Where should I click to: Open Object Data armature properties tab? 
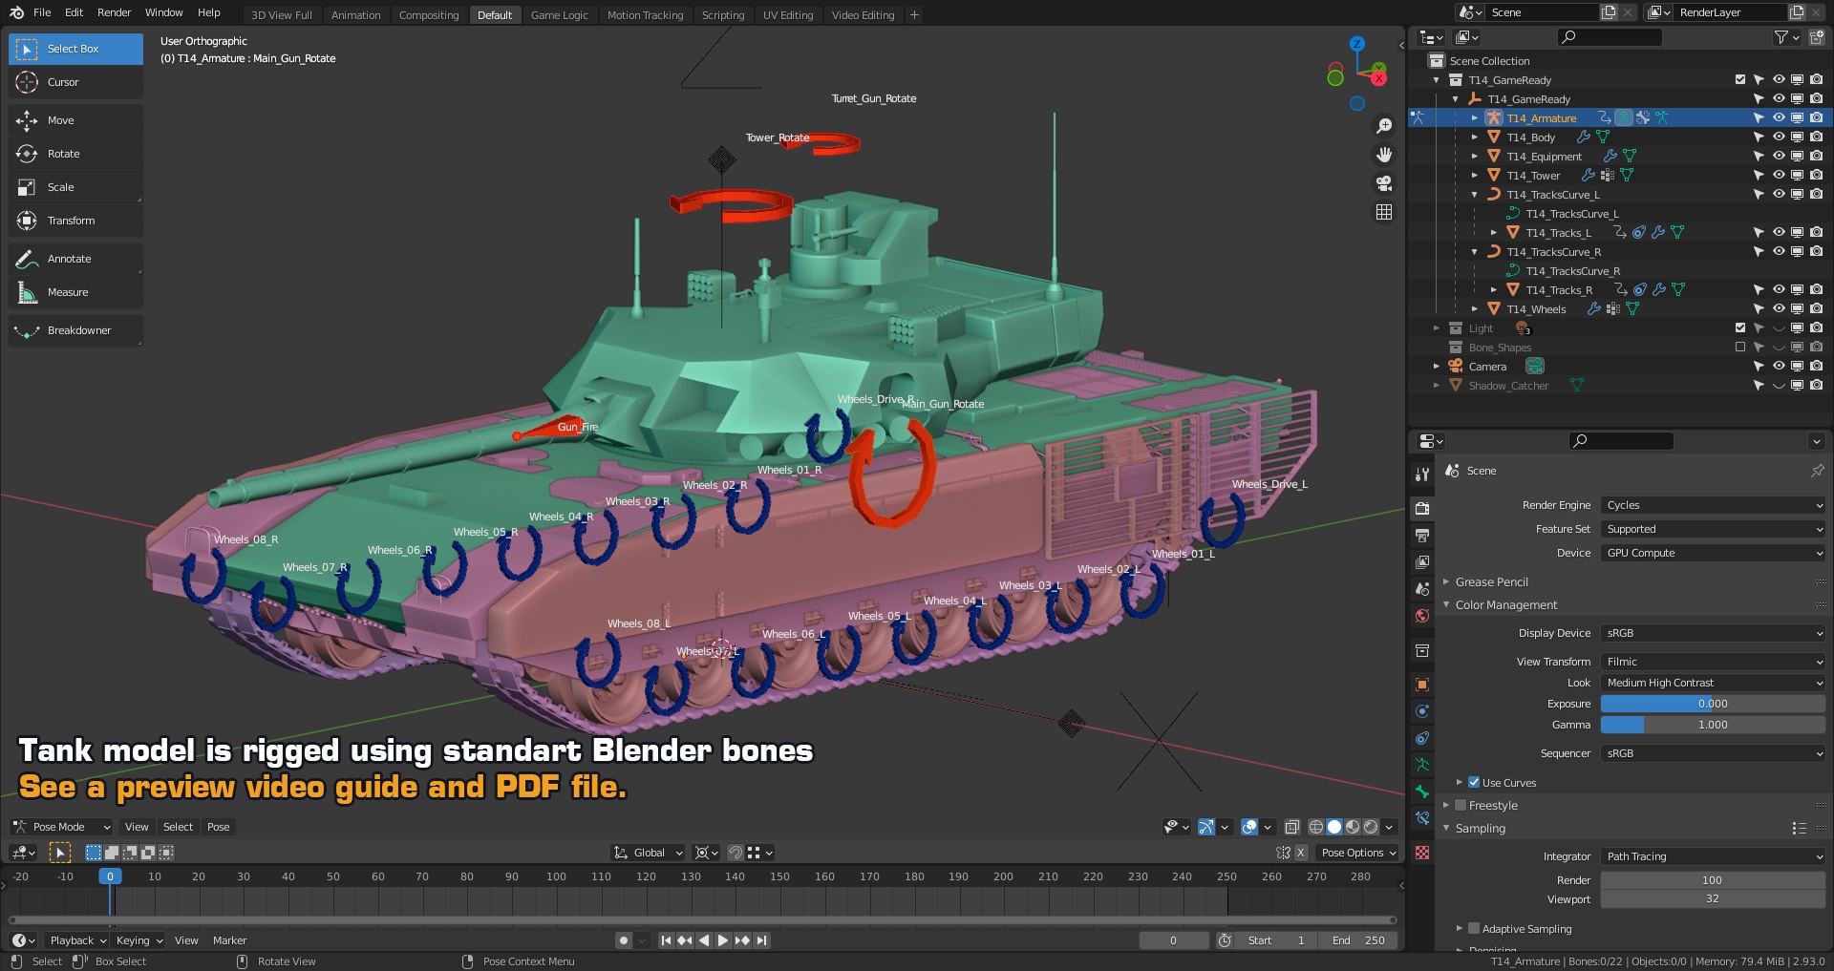(x=1422, y=765)
